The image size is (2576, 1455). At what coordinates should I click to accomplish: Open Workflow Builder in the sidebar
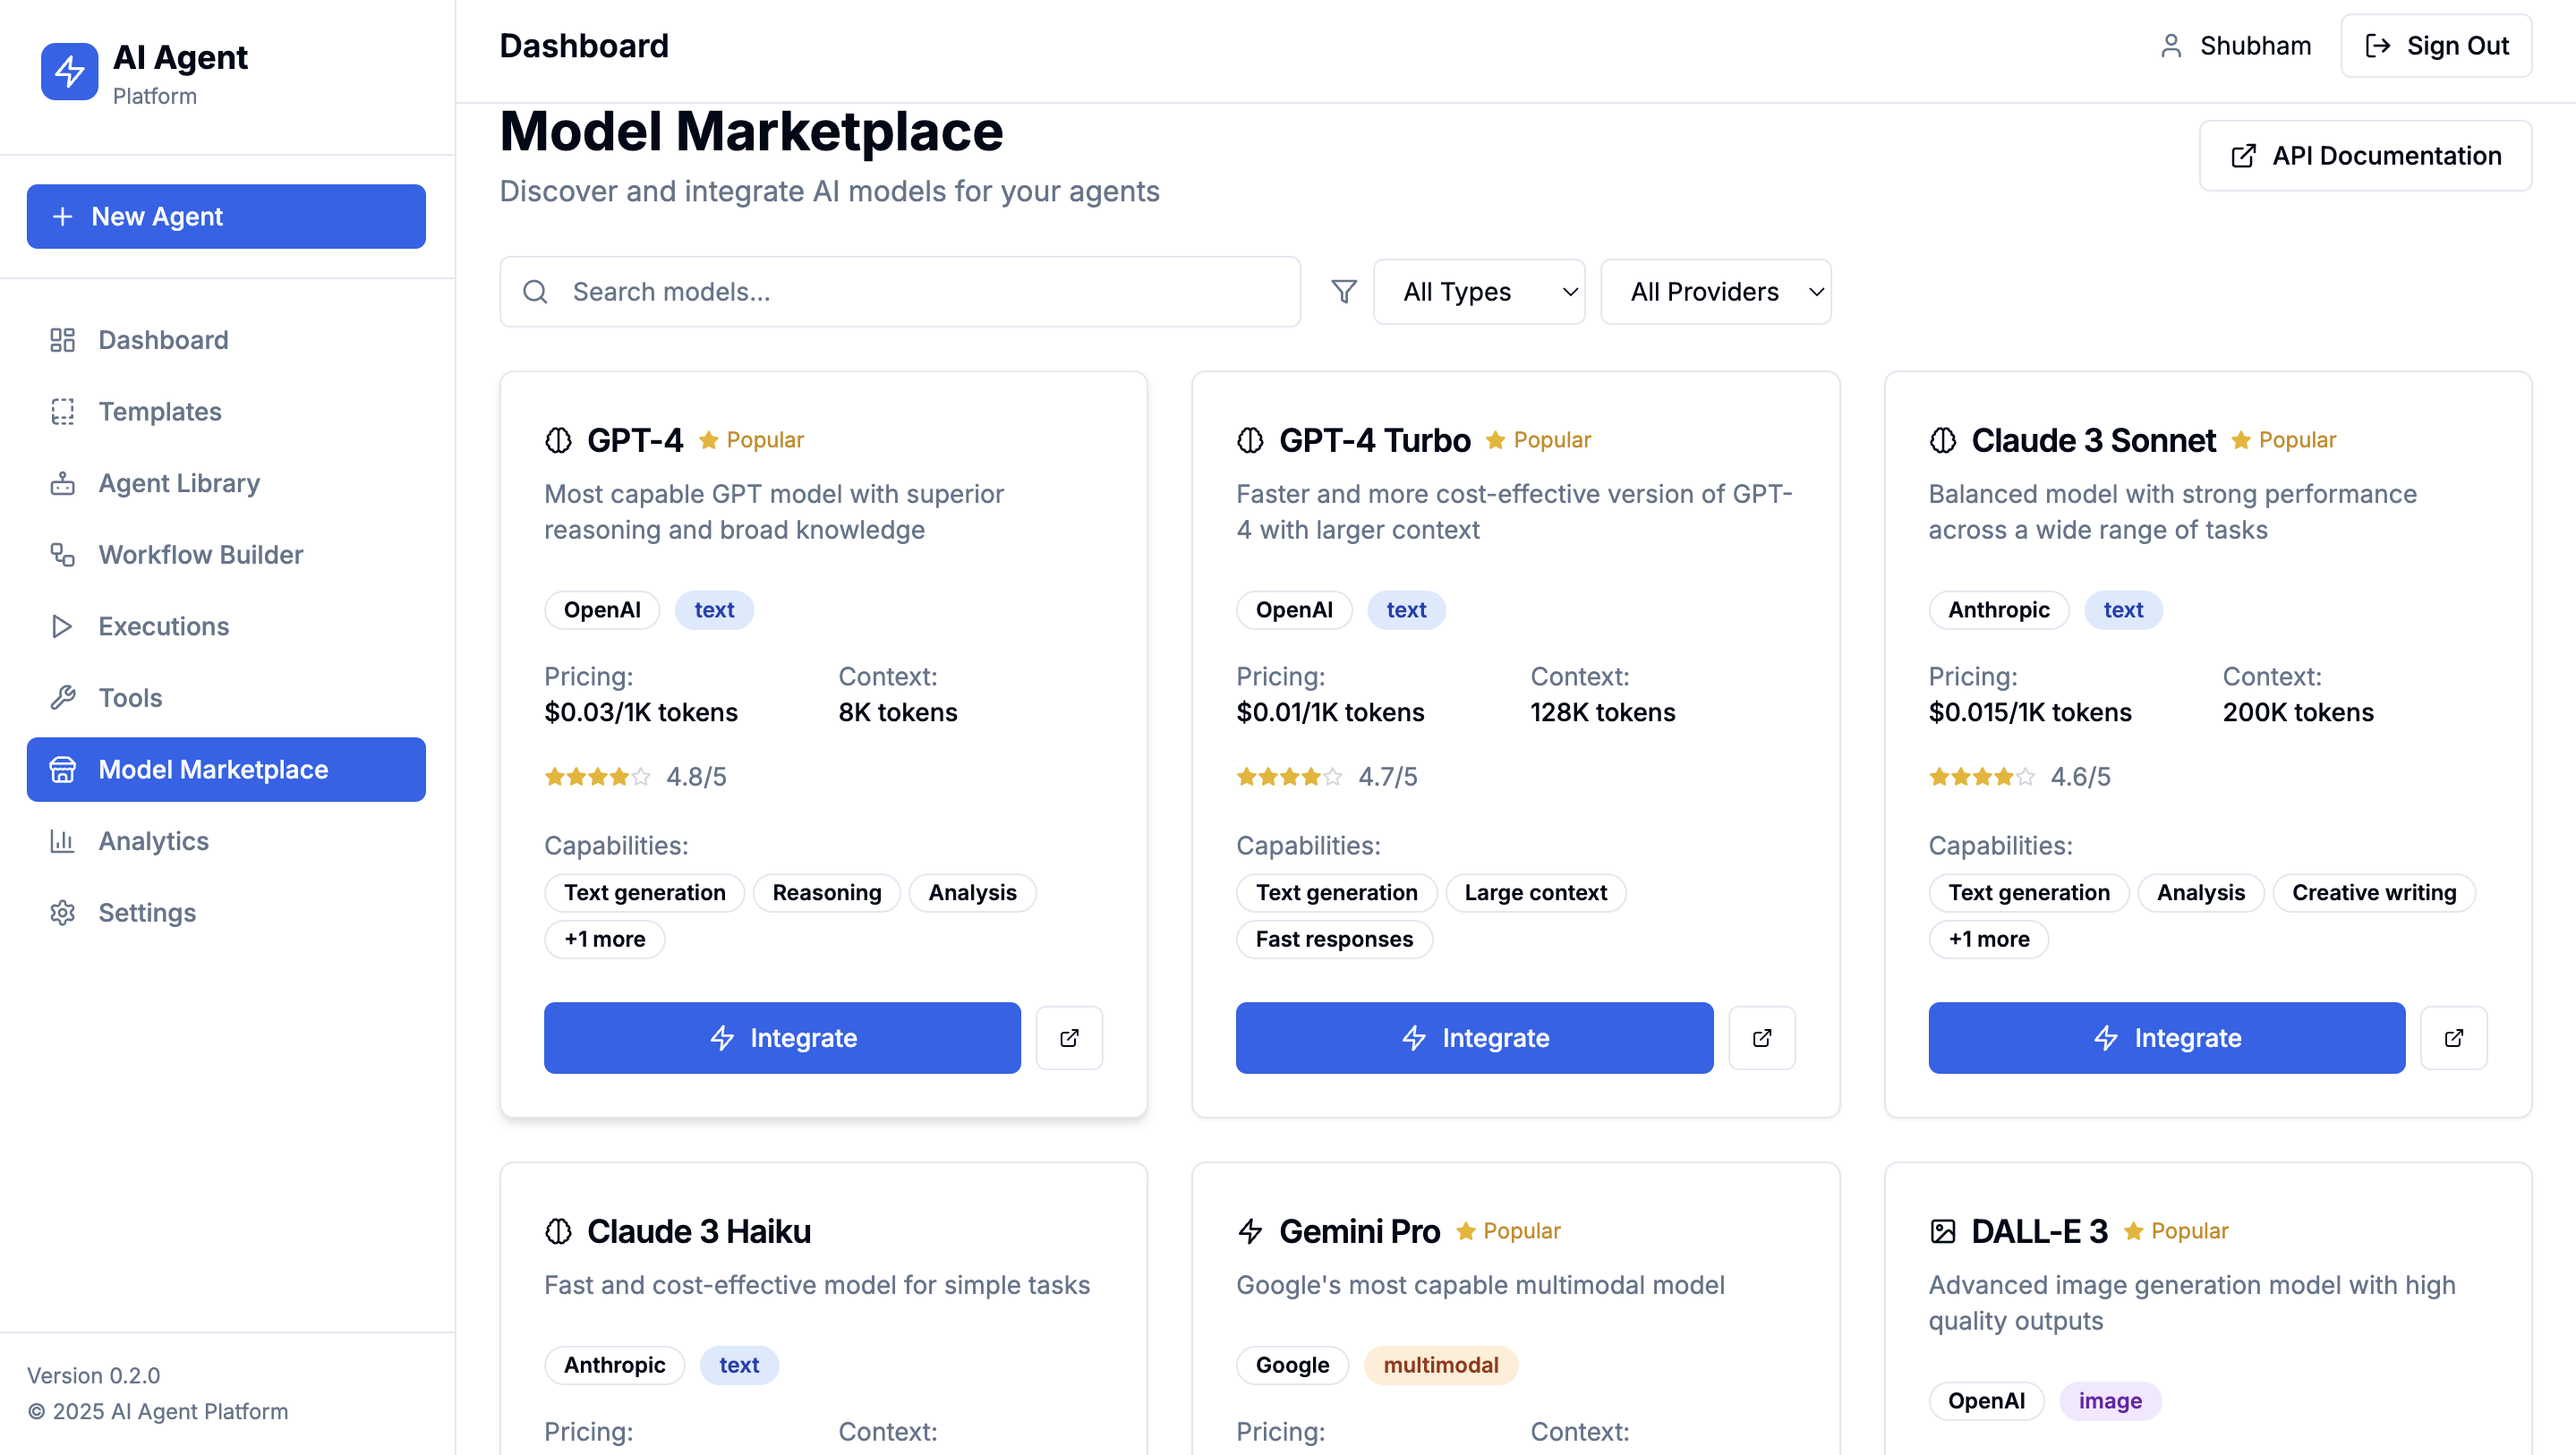(x=200, y=555)
